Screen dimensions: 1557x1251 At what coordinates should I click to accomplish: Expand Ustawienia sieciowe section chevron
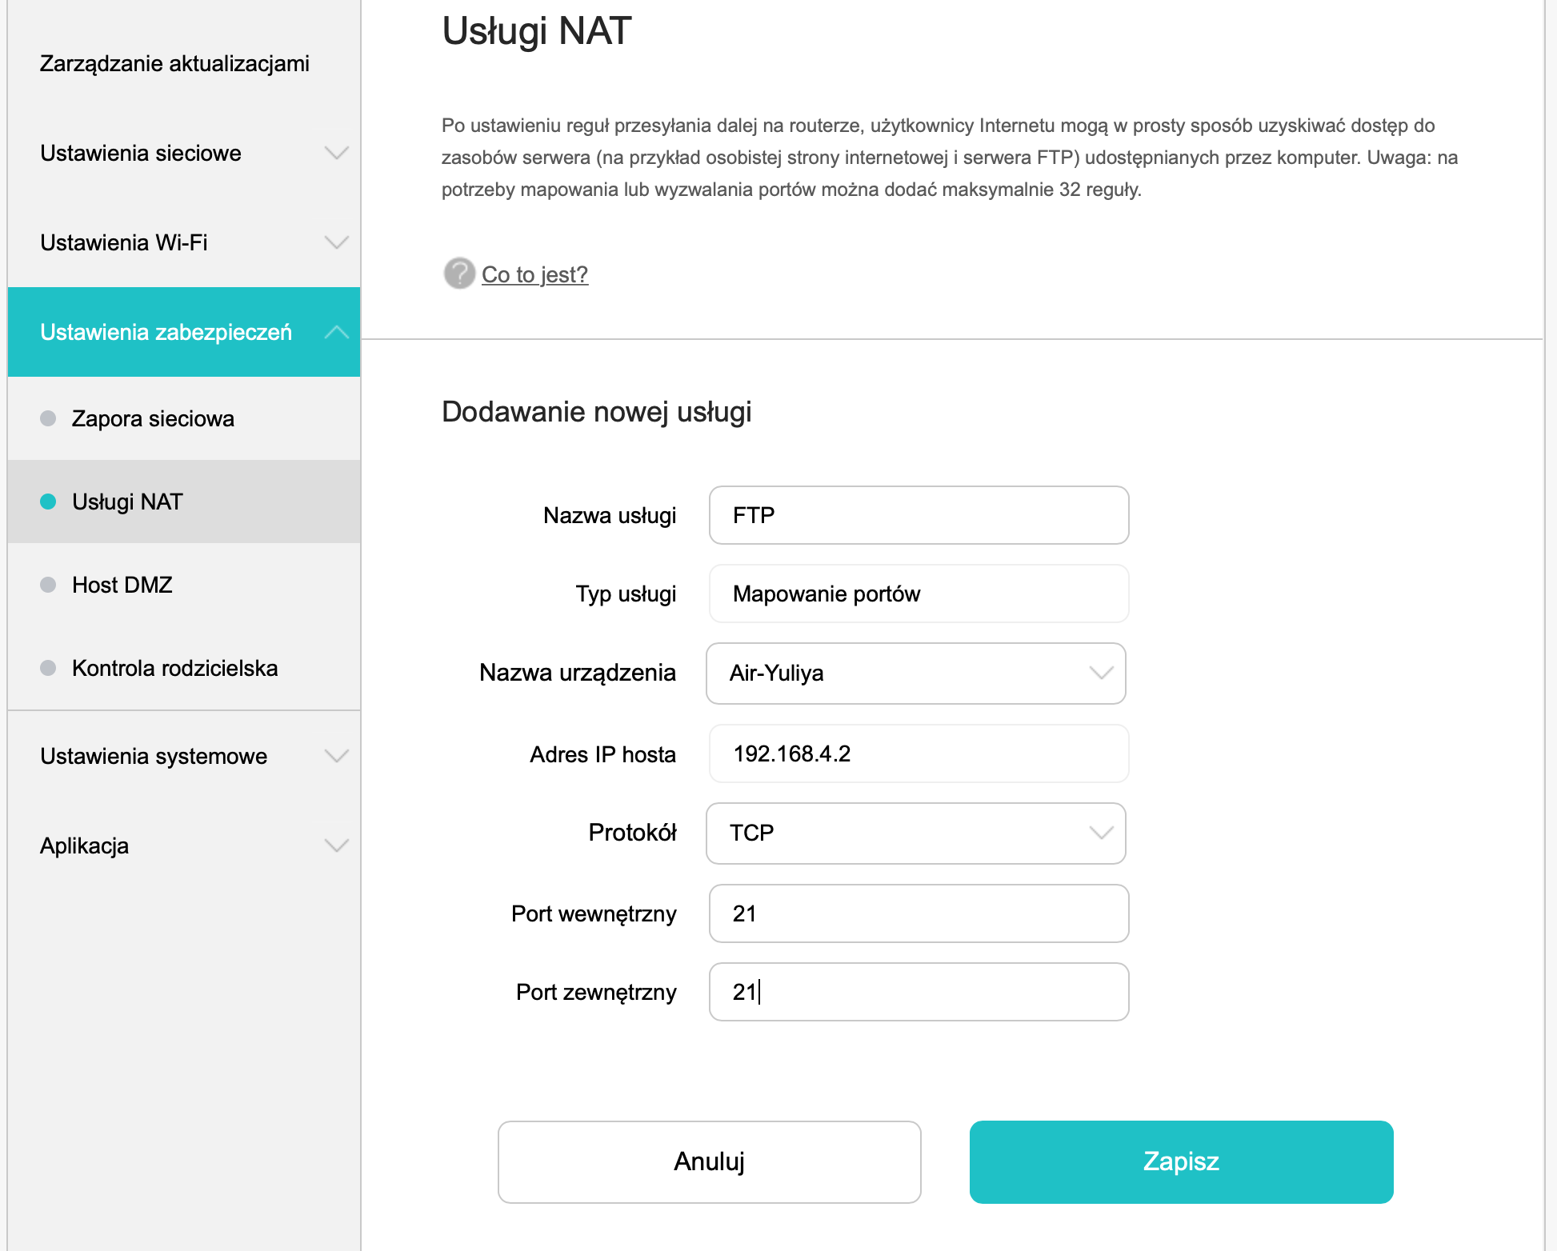click(337, 153)
